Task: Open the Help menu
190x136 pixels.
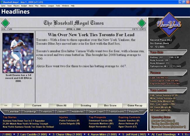Action: [72, 6]
